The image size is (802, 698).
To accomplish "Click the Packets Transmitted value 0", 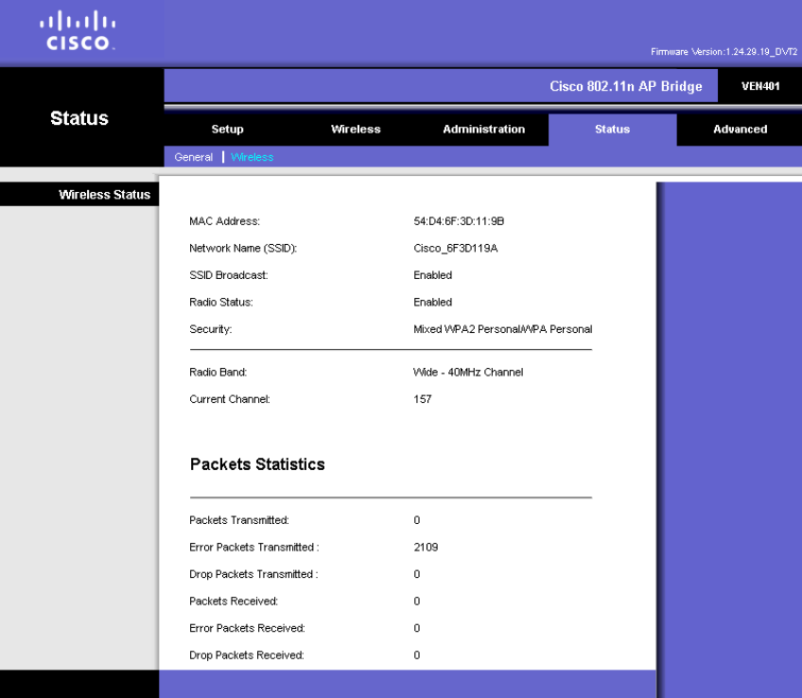I will coord(417,520).
